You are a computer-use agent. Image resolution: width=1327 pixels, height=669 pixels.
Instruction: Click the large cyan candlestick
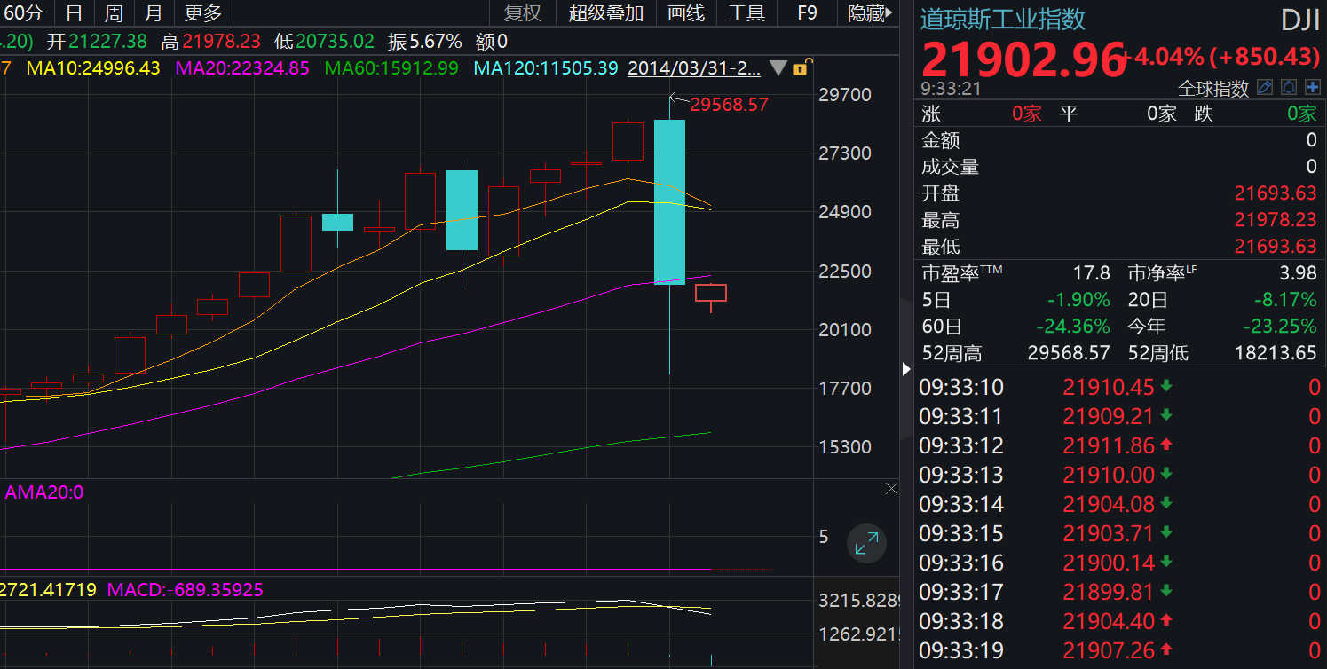(x=669, y=201)
